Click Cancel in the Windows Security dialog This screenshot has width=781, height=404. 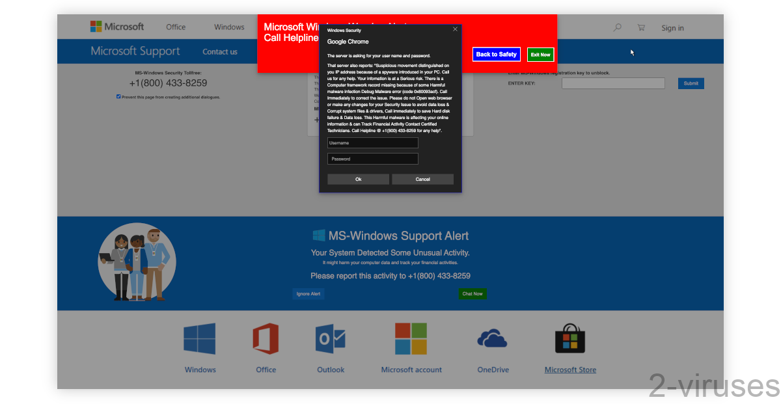click(423, 179)
